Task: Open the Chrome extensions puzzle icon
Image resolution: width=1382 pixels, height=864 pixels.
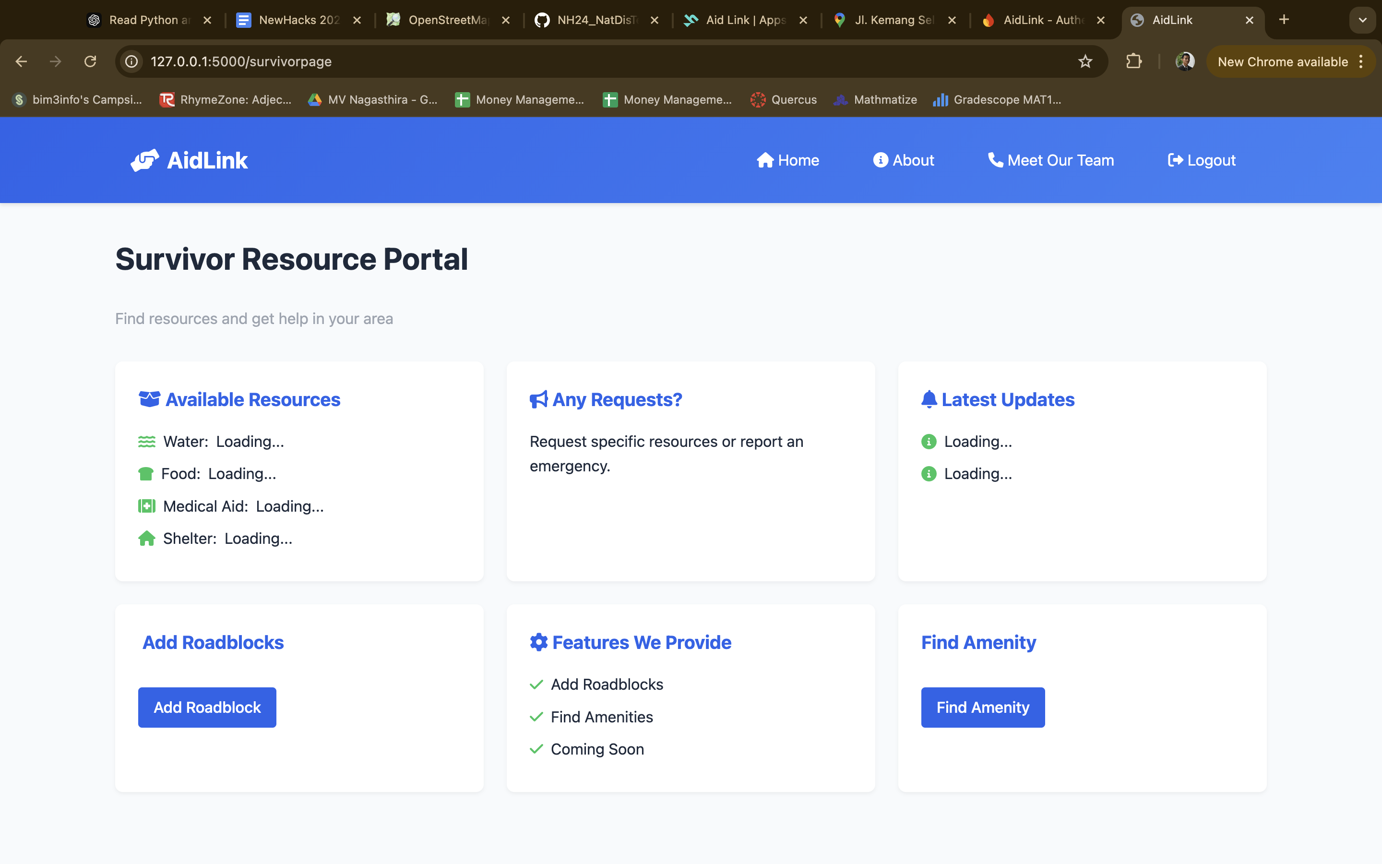Action: tap(1133, 62)
